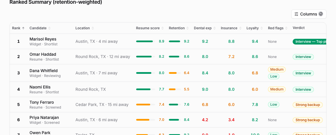Open candidate Priya Natarajan
This screenshot has width=336, height=135.
(x=44, y=117)
